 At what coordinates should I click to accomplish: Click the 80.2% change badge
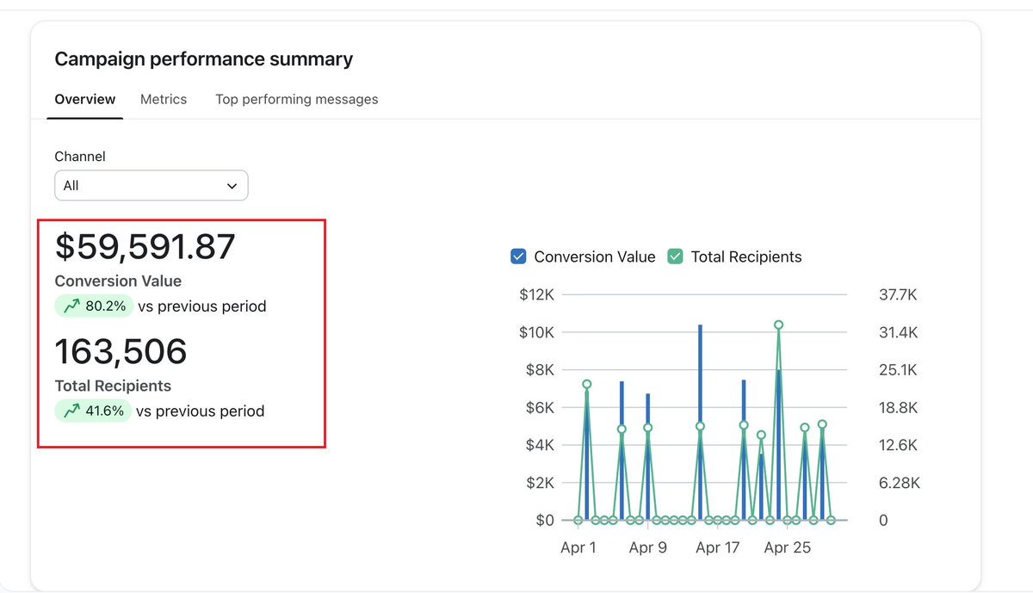94,306
